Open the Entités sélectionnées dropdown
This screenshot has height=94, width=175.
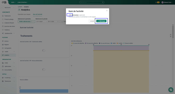(26, 21)
